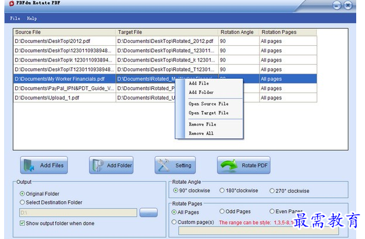
Task: Click the custom page range input field
Action: tap(258, 231)
